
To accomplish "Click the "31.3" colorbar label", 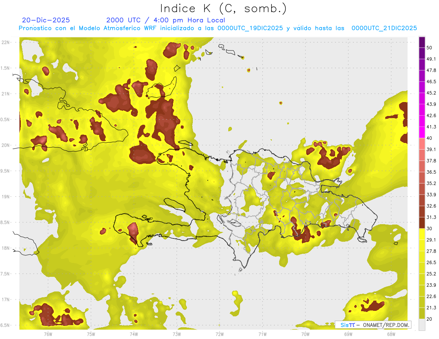I will pyautogui.click(x=431, y=217).
